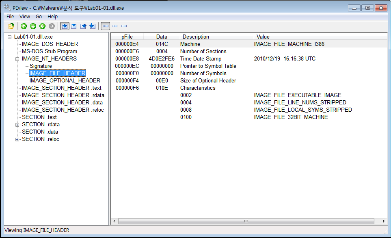The width and height of the screenshot is (391, 238).
Task: Select SECTION .rdata label in the tree
Action: tap(41, 125)
